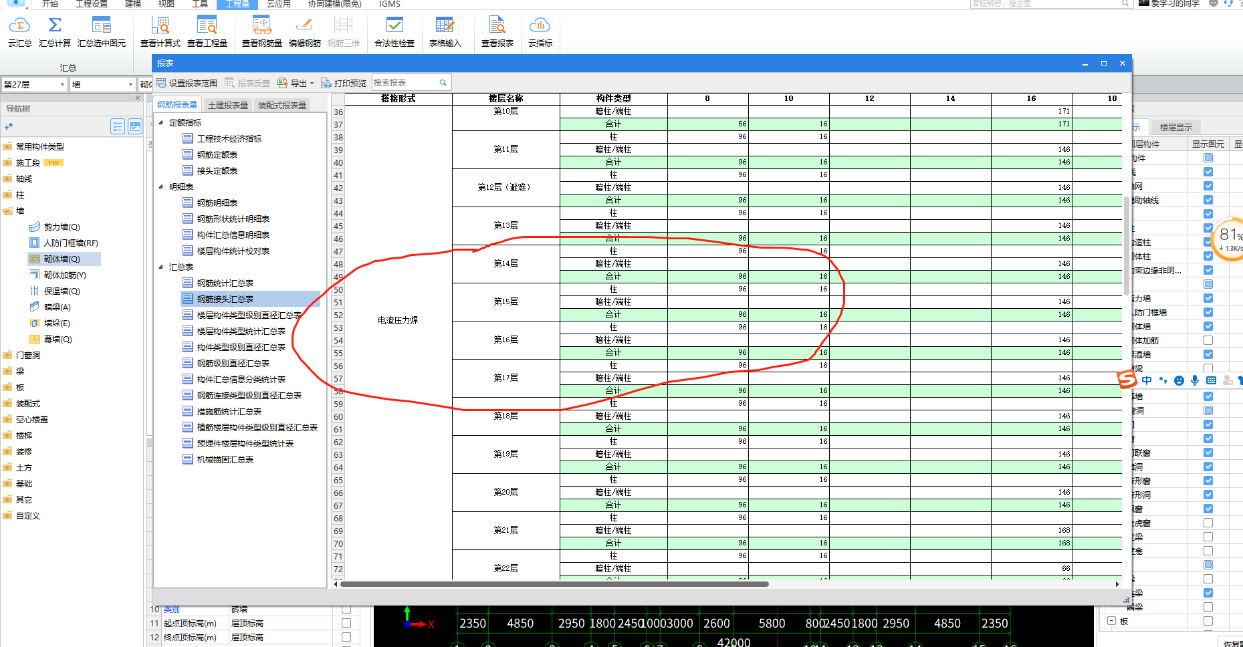Open 查看报表 tool

[497, 31]
